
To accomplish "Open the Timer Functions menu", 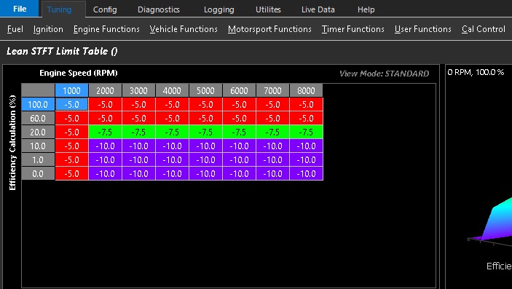I will pos(353,29).
